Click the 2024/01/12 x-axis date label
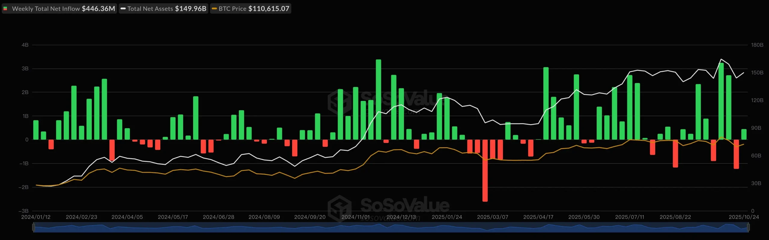This screenshot has height=240, width=769. (36, 217)
